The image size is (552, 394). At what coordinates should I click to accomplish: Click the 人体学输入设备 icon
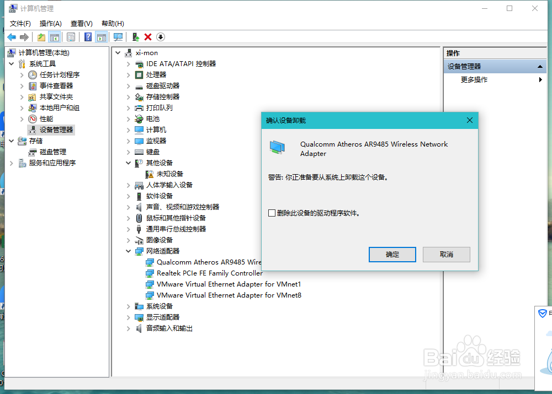click(139, 185)
